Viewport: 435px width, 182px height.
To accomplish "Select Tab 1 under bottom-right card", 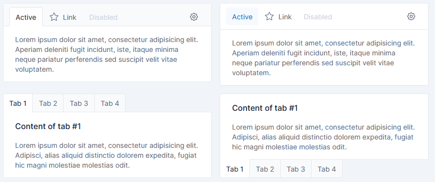I will (235, 169).
